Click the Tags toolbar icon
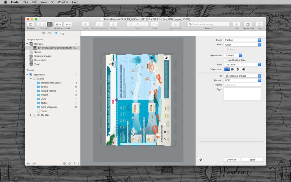This screenshot has height=182, width=291. click(x=260, y=24)
